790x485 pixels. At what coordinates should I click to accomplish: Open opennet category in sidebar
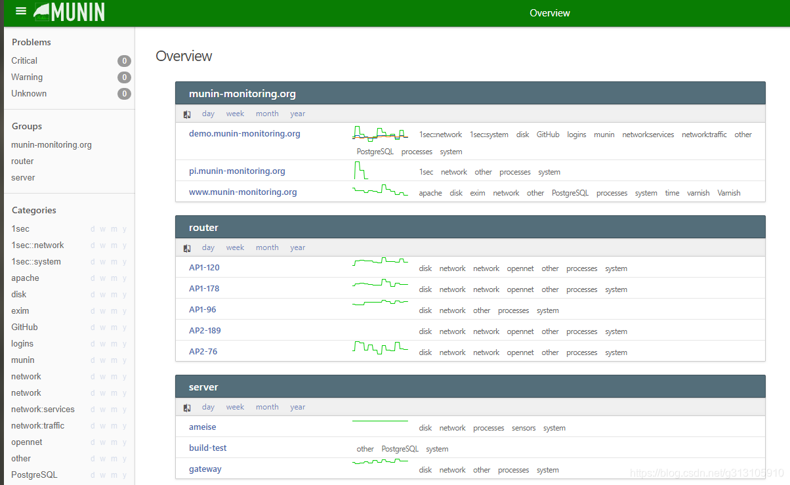[x=27, y=442]
